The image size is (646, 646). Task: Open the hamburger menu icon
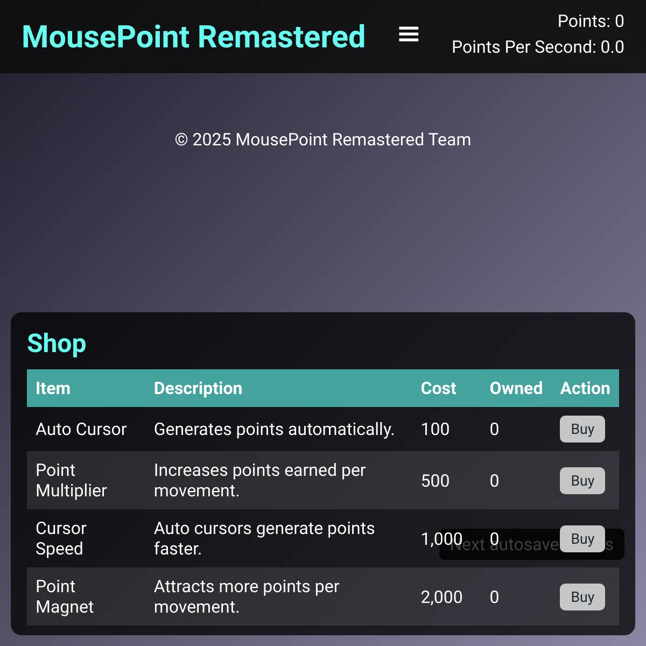[x=409, y=34]
